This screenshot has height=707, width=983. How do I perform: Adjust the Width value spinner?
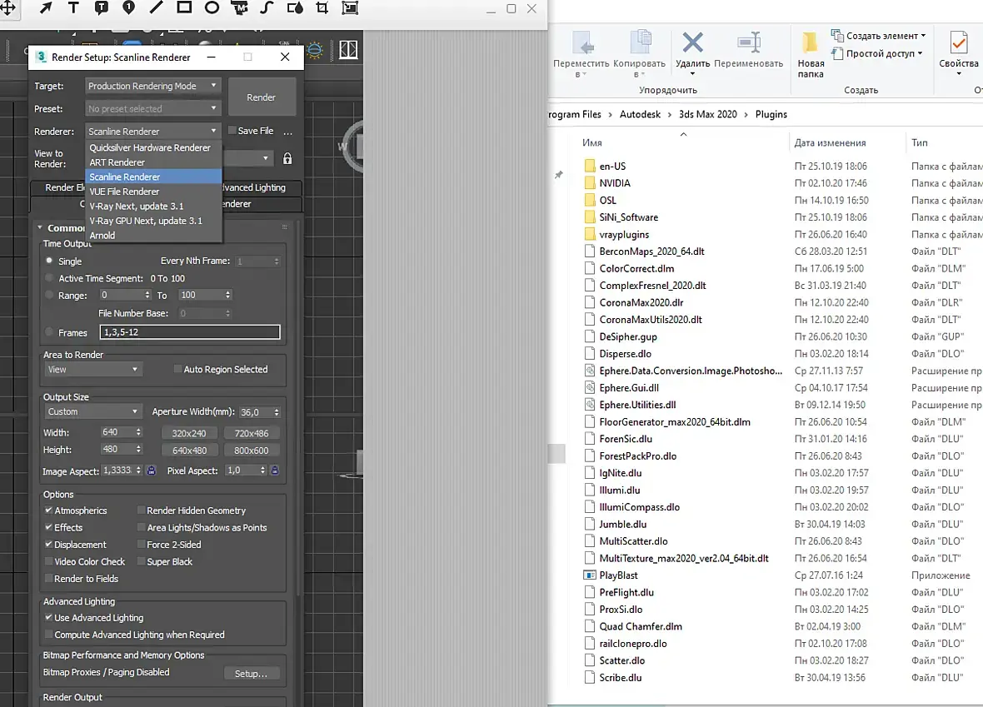[x=138, y=432]
